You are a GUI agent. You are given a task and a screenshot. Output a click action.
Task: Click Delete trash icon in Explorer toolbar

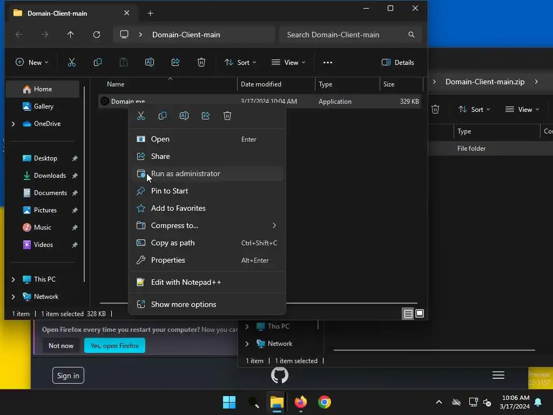point(201,63)
